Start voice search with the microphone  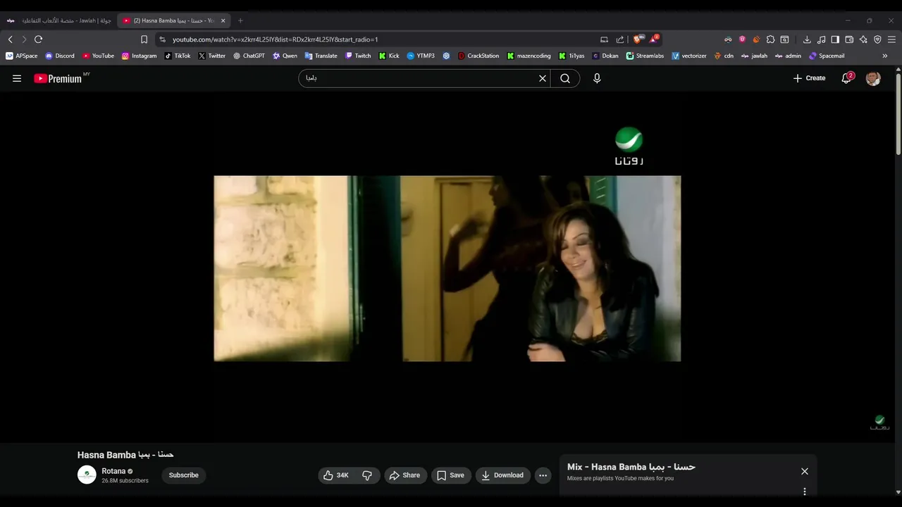click(x=597, y=78)
